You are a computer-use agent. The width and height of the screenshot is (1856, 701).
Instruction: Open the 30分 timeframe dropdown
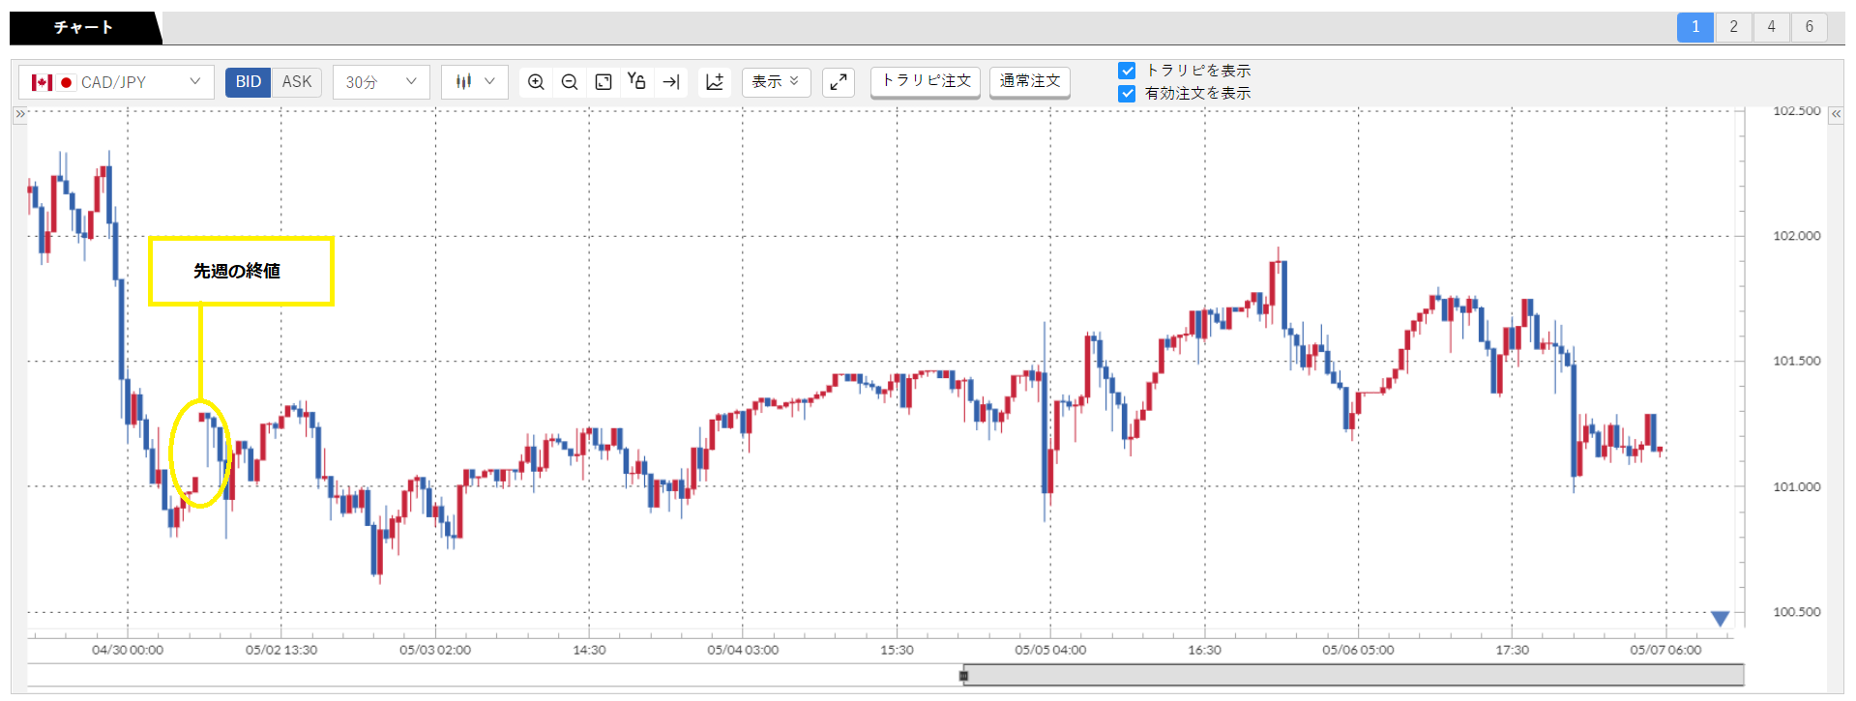pyautogui.click(x=381, y=82)
